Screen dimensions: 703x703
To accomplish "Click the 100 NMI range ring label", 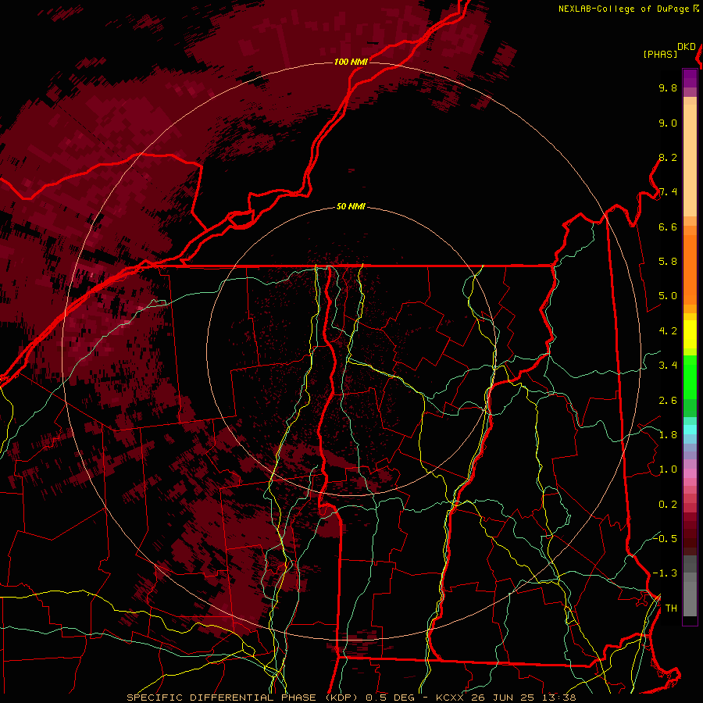I will tap(351, 62).
